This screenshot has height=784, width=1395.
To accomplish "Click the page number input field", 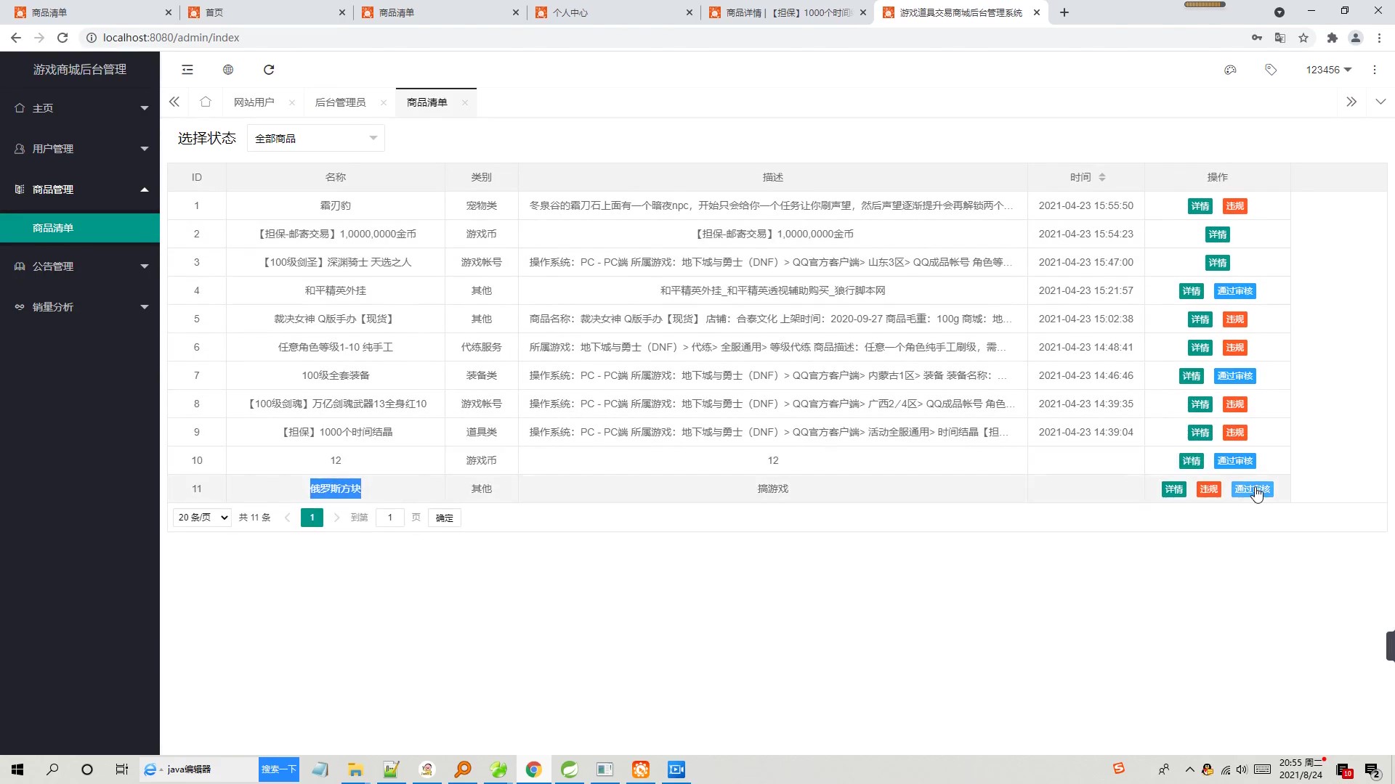I will [x=390, y=518].
